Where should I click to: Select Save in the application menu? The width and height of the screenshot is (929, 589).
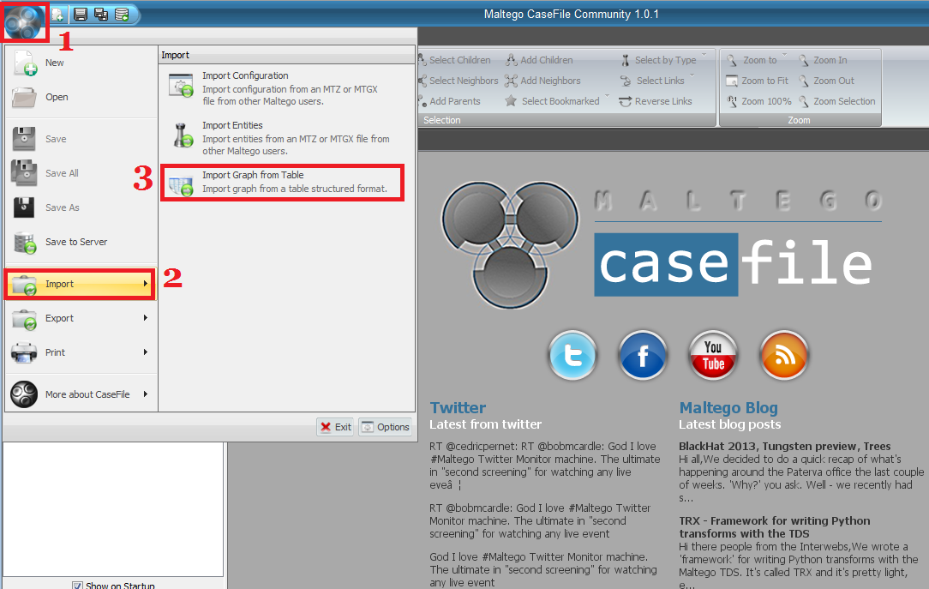pos(81,139)
